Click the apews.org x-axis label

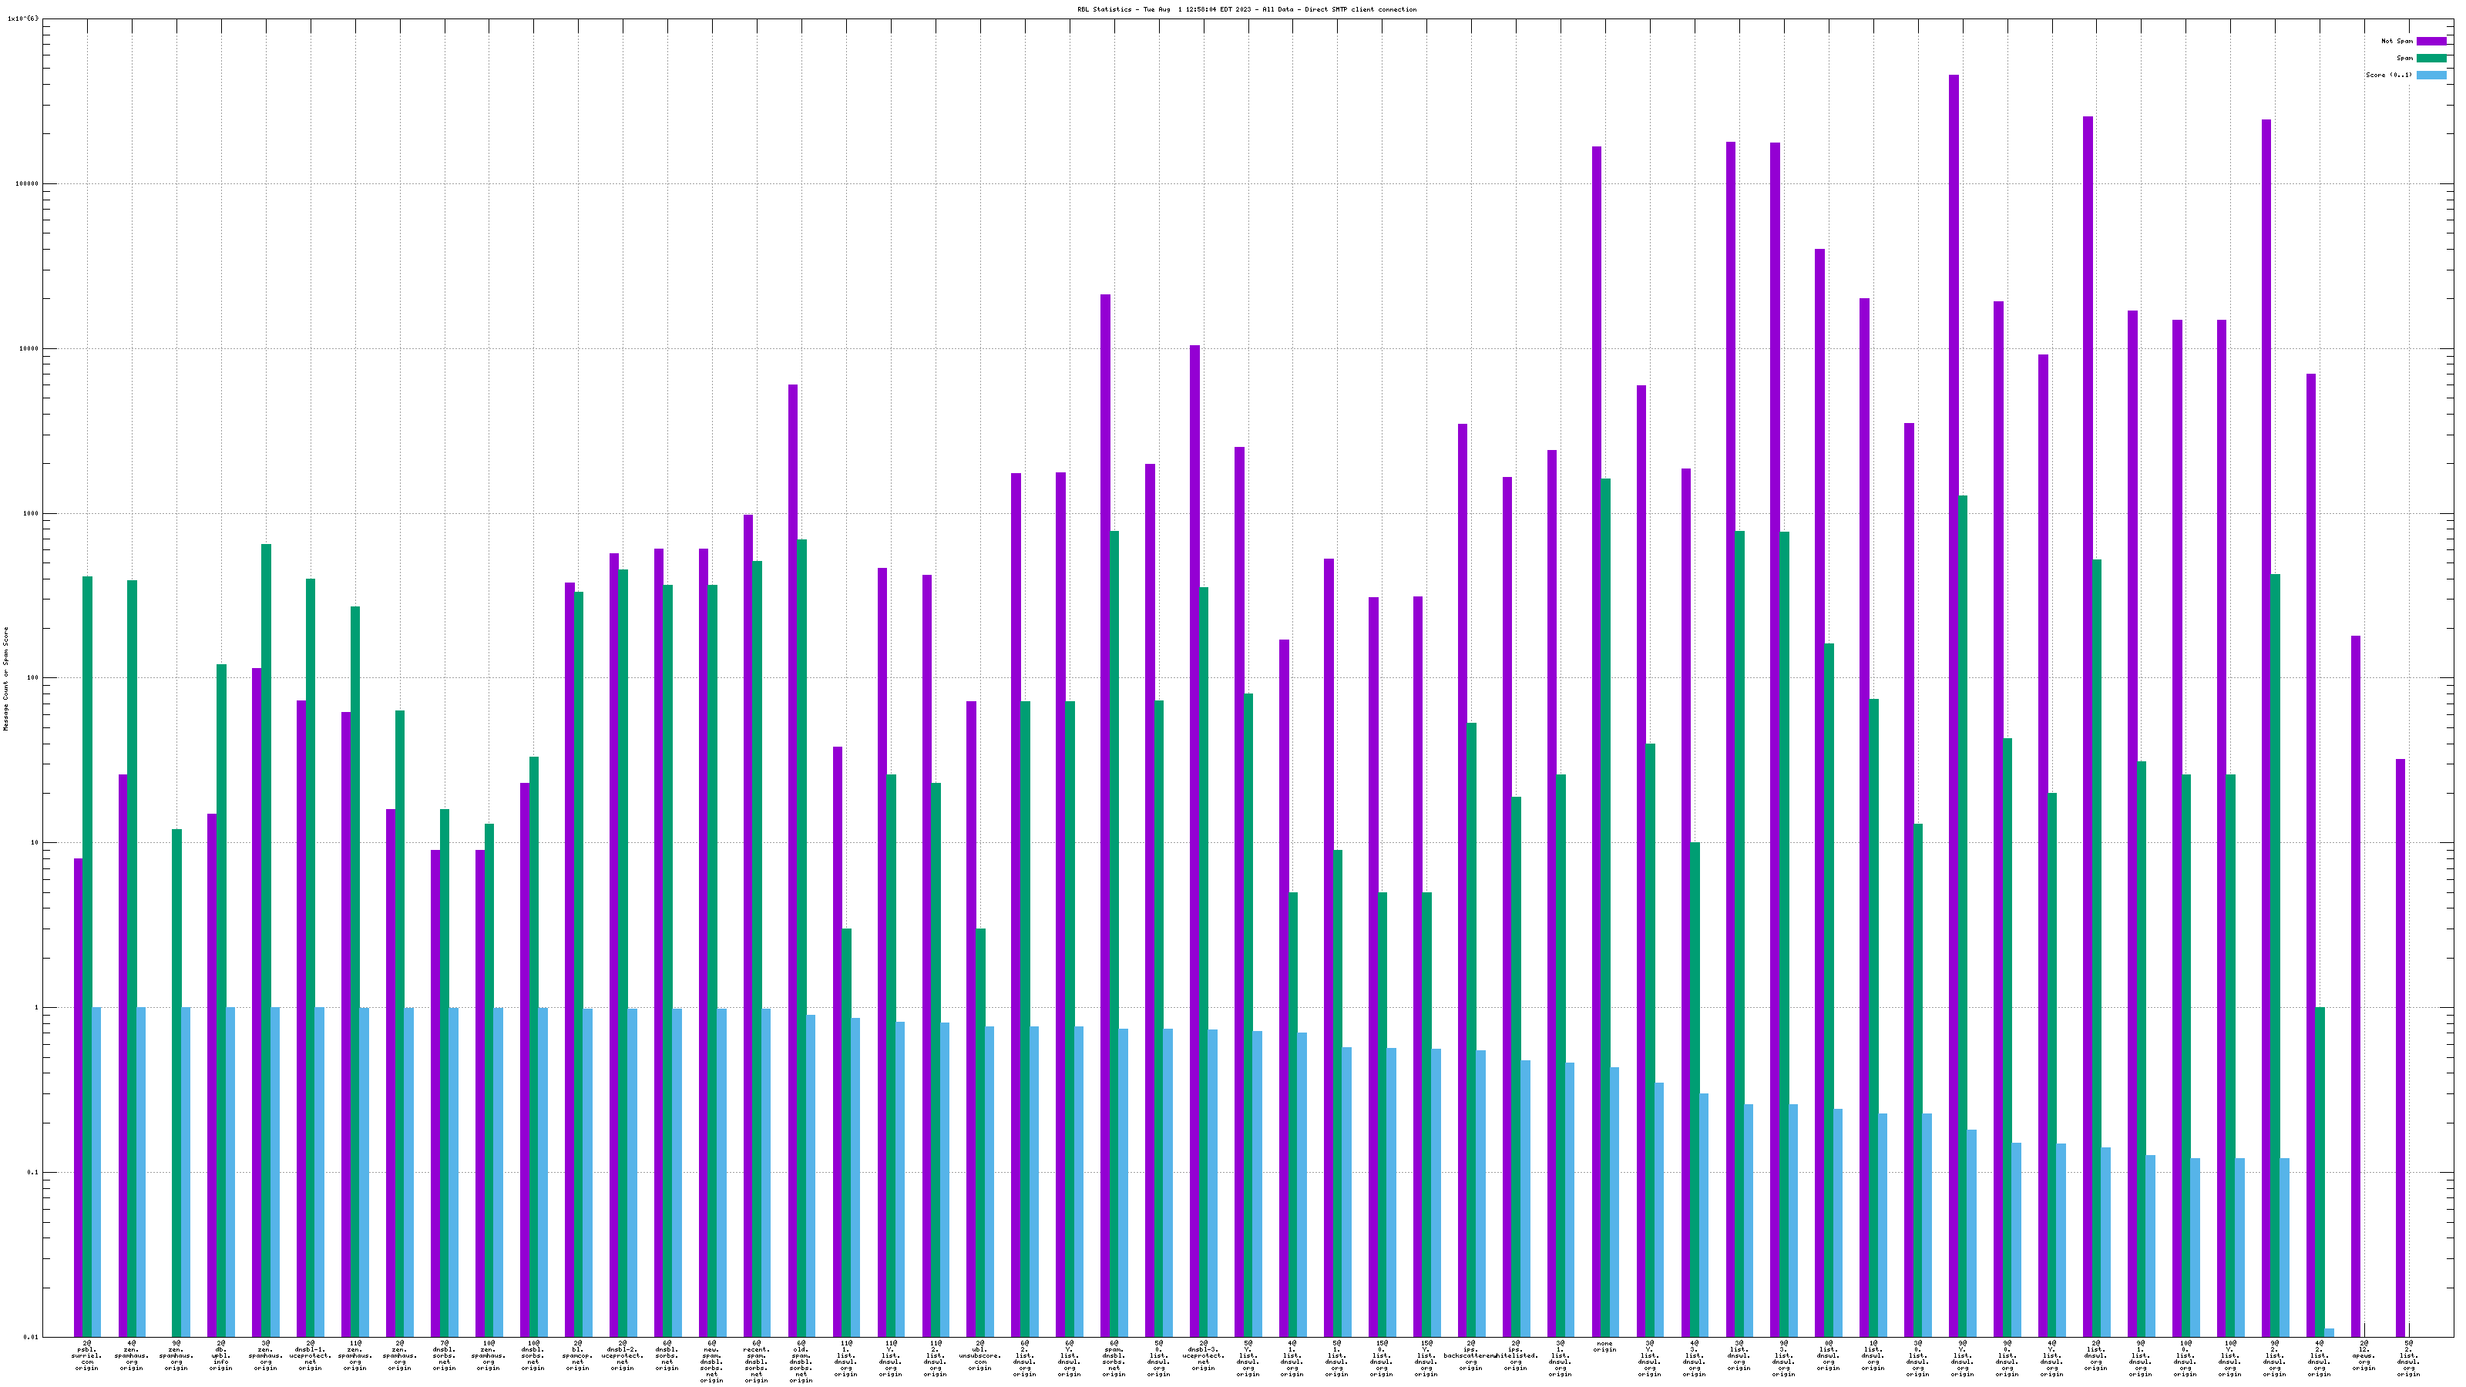[x=2364, y=1355]
